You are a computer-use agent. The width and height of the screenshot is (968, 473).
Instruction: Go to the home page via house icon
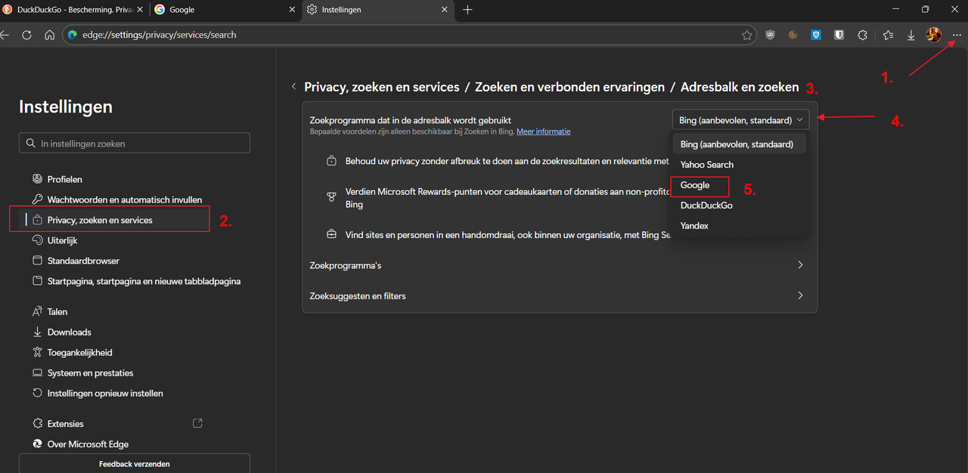tap(49, 35)
